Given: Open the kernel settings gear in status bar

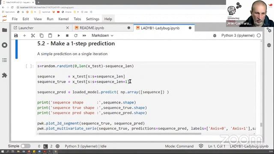Looking at the screenshot, I should tap(57, 146).
